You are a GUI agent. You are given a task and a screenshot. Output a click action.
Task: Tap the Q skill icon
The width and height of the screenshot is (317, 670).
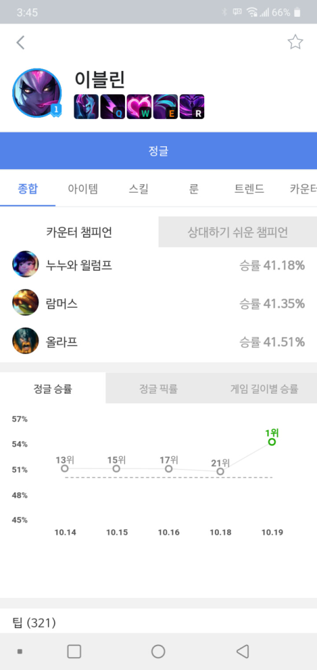pos(113,107)
